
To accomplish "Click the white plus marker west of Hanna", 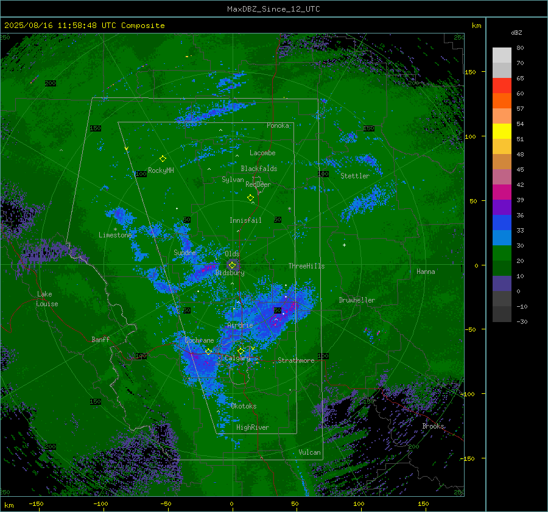I will coord(344,245).
